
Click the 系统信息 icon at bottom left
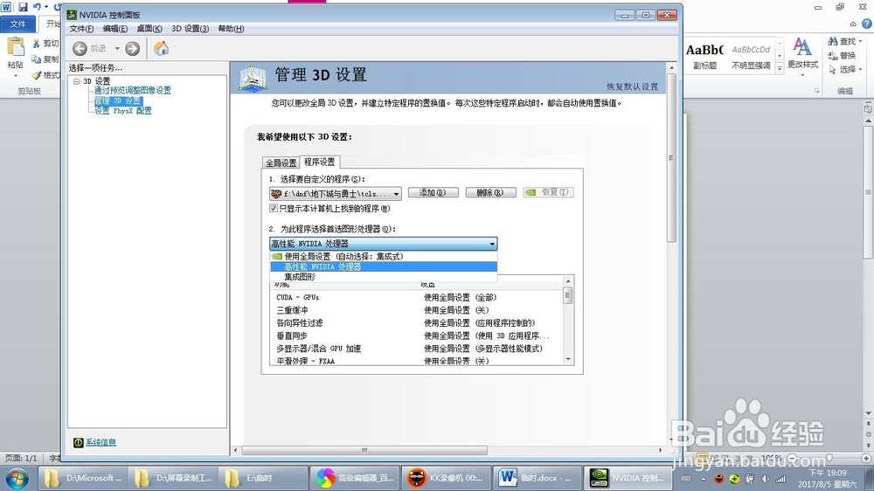tap(78, 443)
